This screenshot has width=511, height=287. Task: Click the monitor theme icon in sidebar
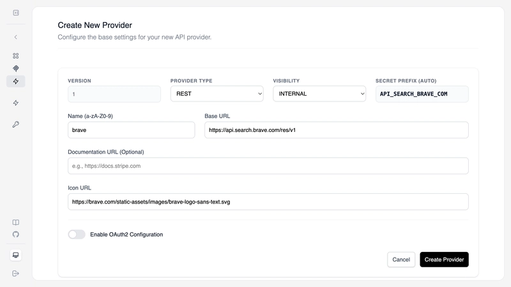(16, 255)
